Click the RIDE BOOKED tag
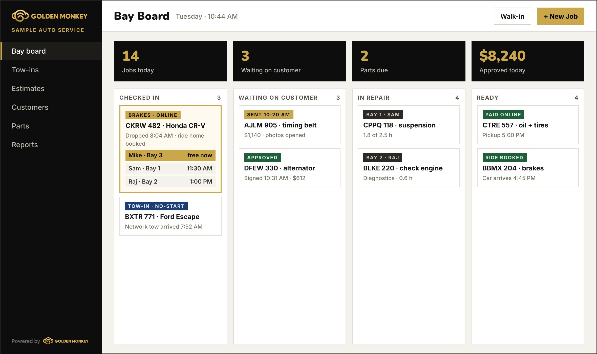Image resolution: width=597 pixels, height=354 pixels. click(504, 158)
